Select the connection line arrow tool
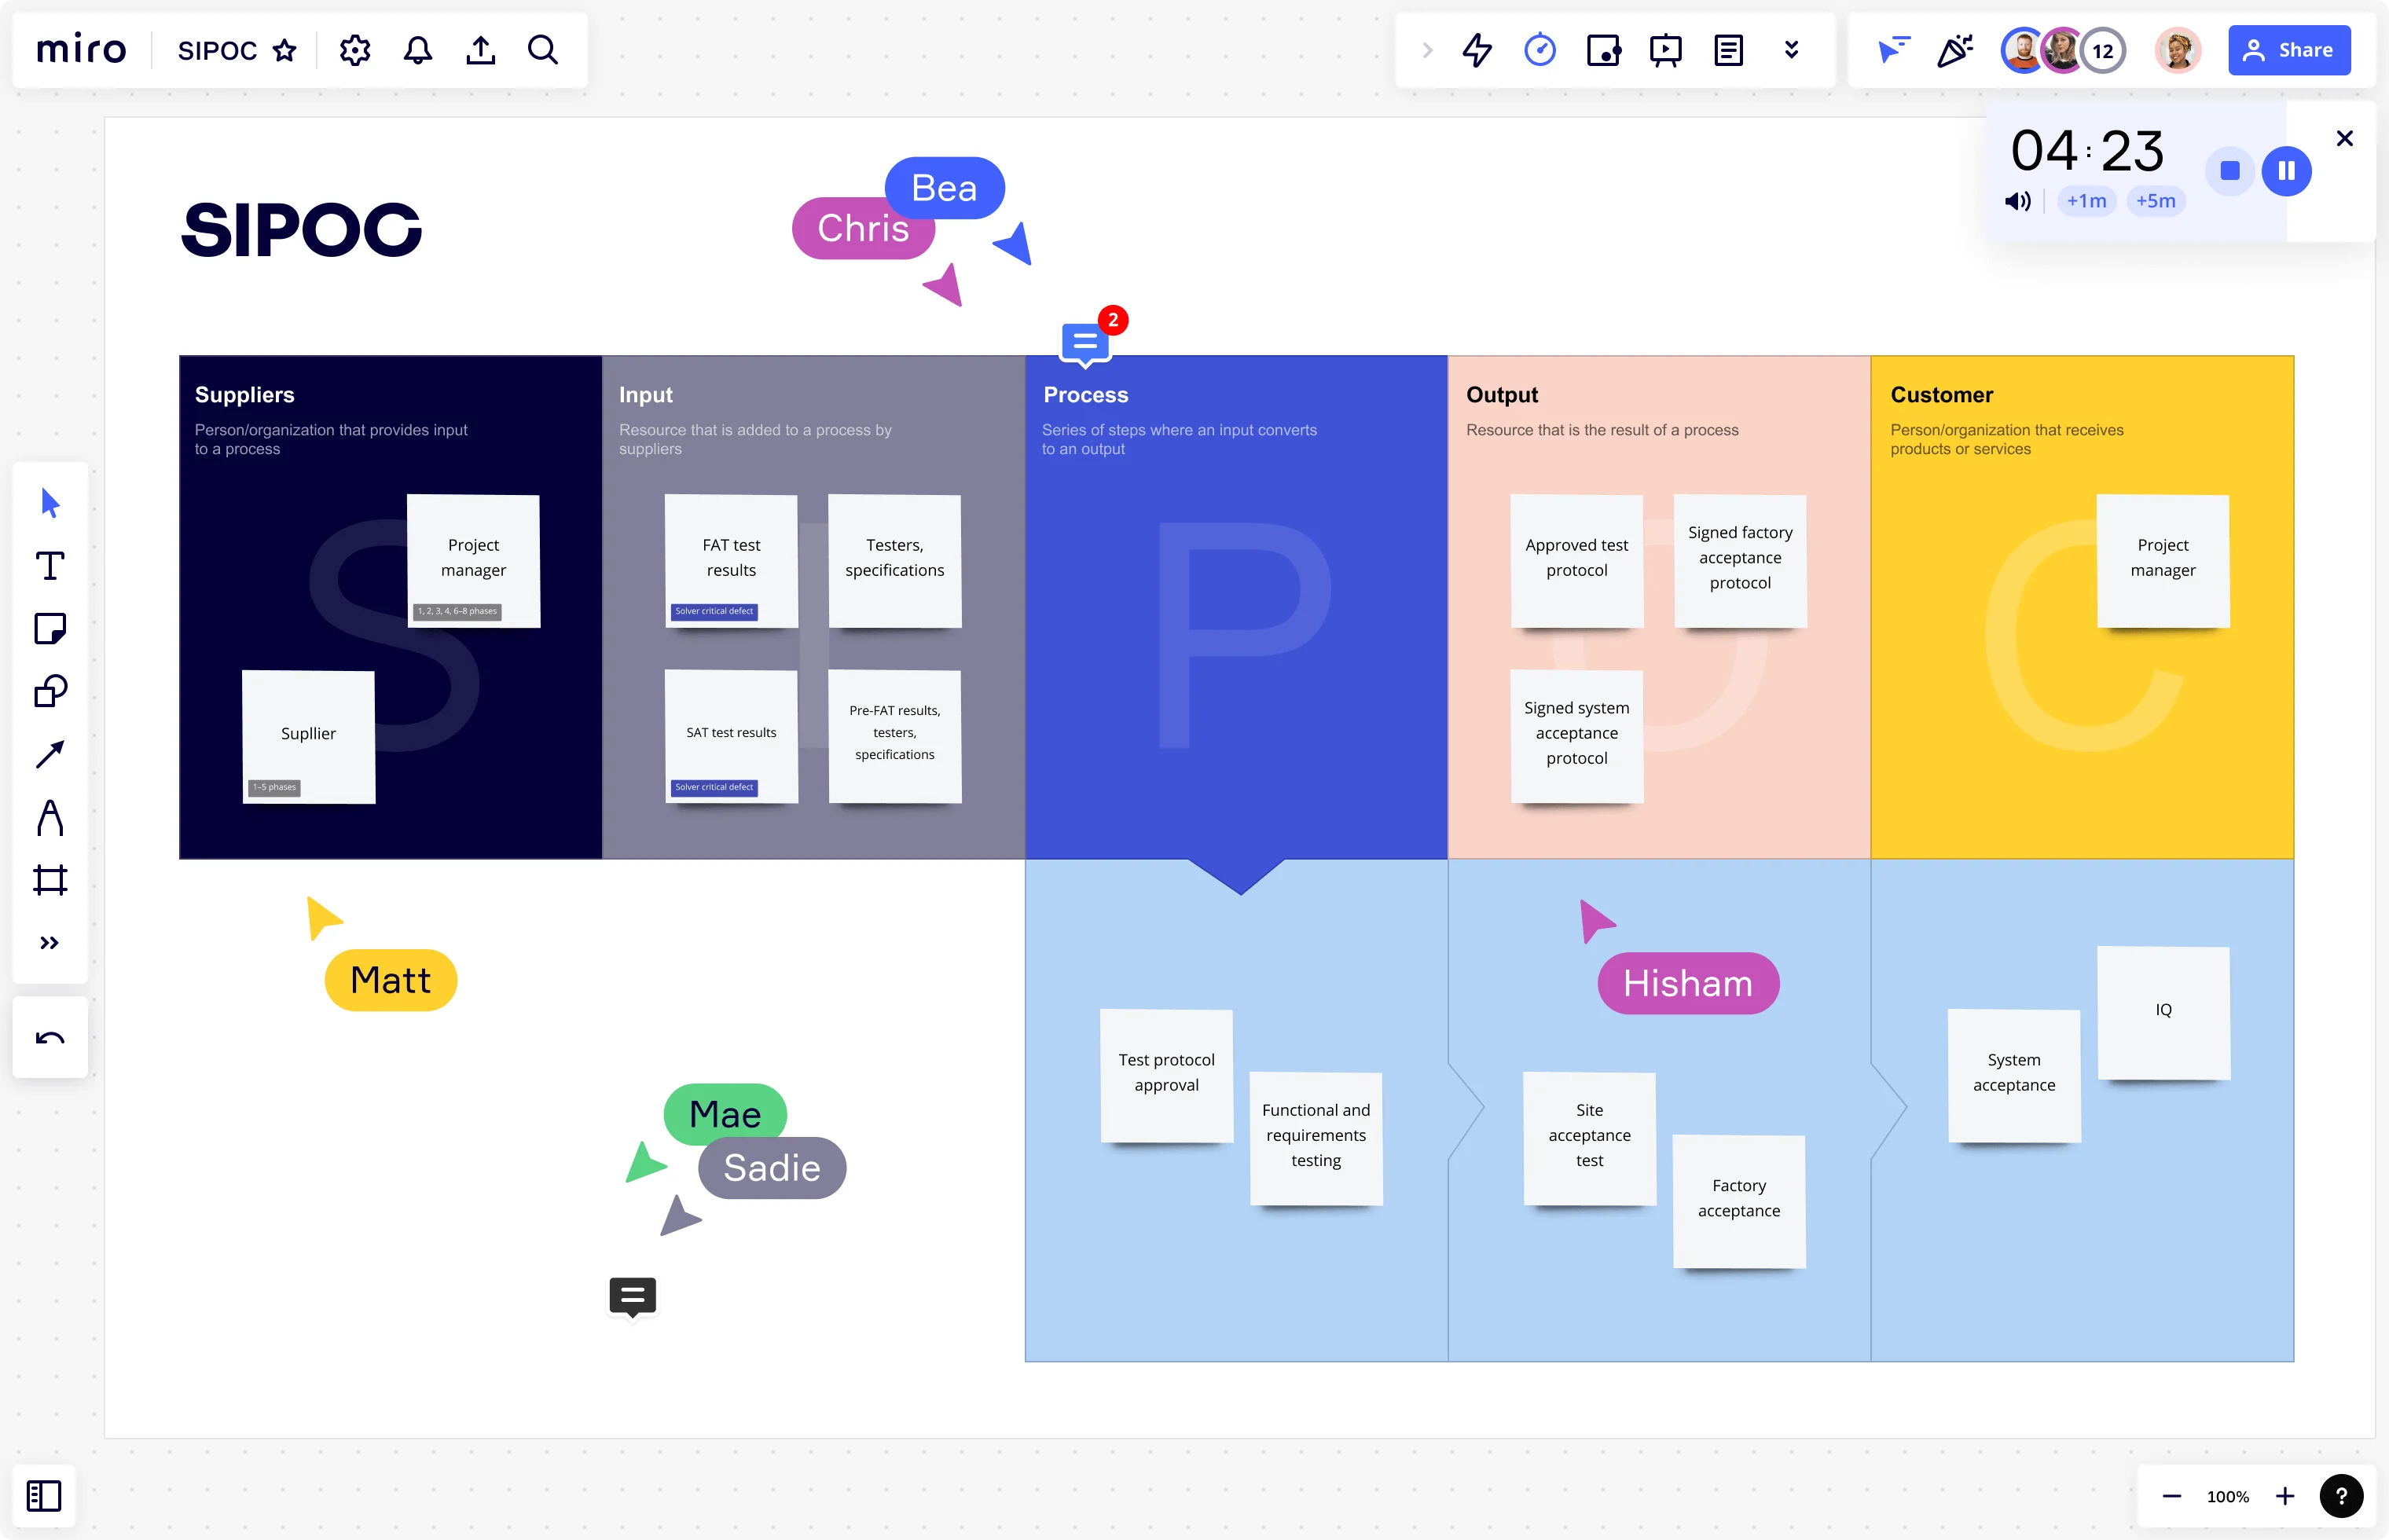This screenshot has width=2389, height=1540. [x=50, y=754]
